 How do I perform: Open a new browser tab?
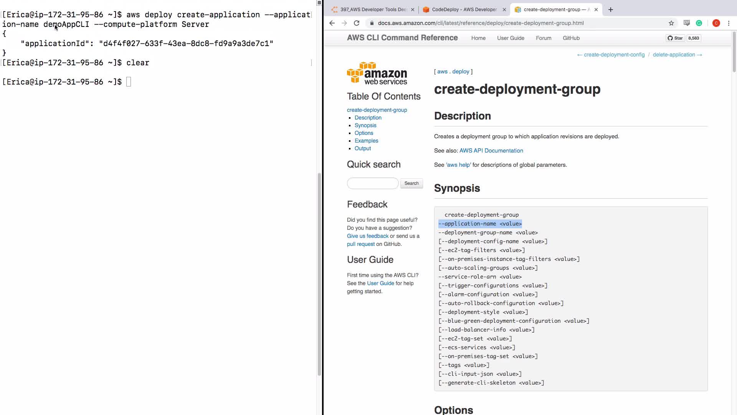(x=611, y=10)
